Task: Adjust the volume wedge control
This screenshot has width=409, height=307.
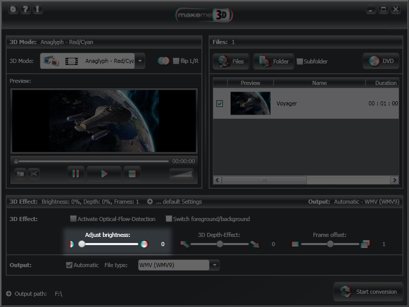Action: click(x=181, y=173)
